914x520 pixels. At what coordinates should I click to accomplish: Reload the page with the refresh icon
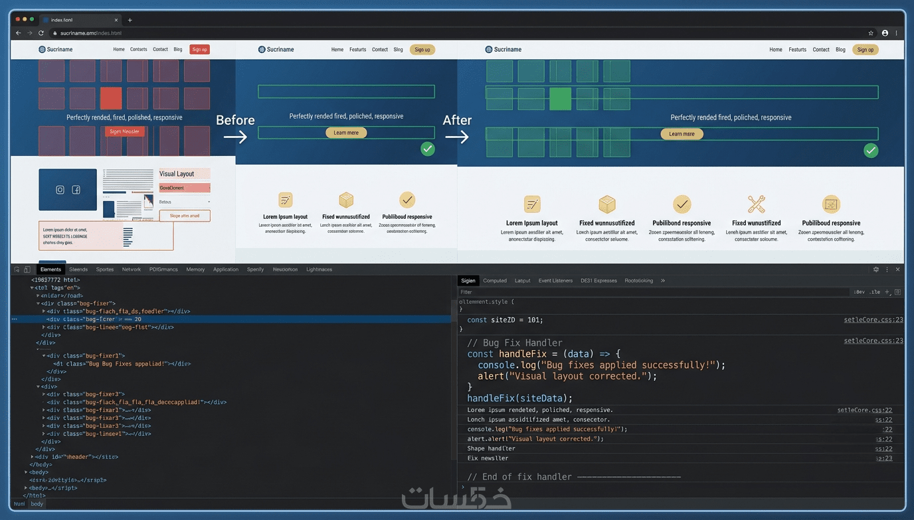pyautogui.click(x=41, y=32)
